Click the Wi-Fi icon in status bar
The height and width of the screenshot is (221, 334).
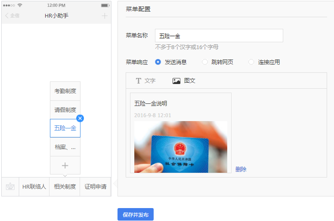20,5
